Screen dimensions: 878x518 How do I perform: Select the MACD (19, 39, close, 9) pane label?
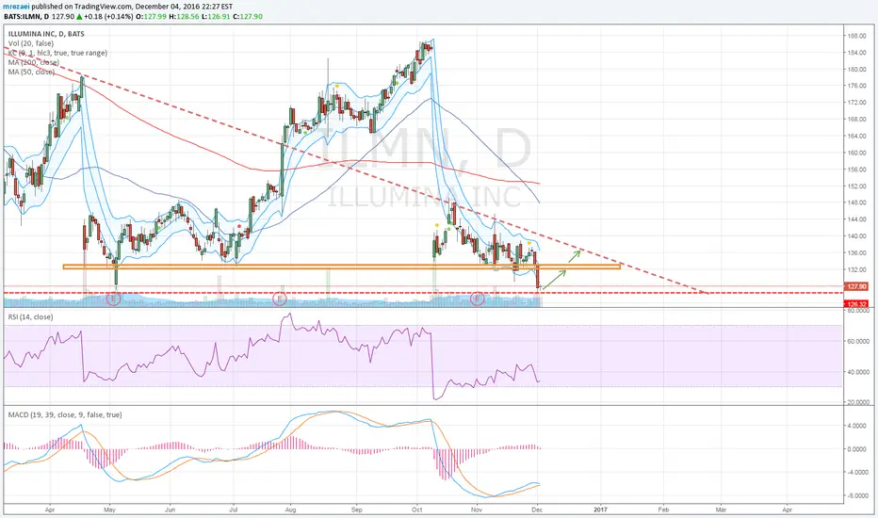point(65,415)
